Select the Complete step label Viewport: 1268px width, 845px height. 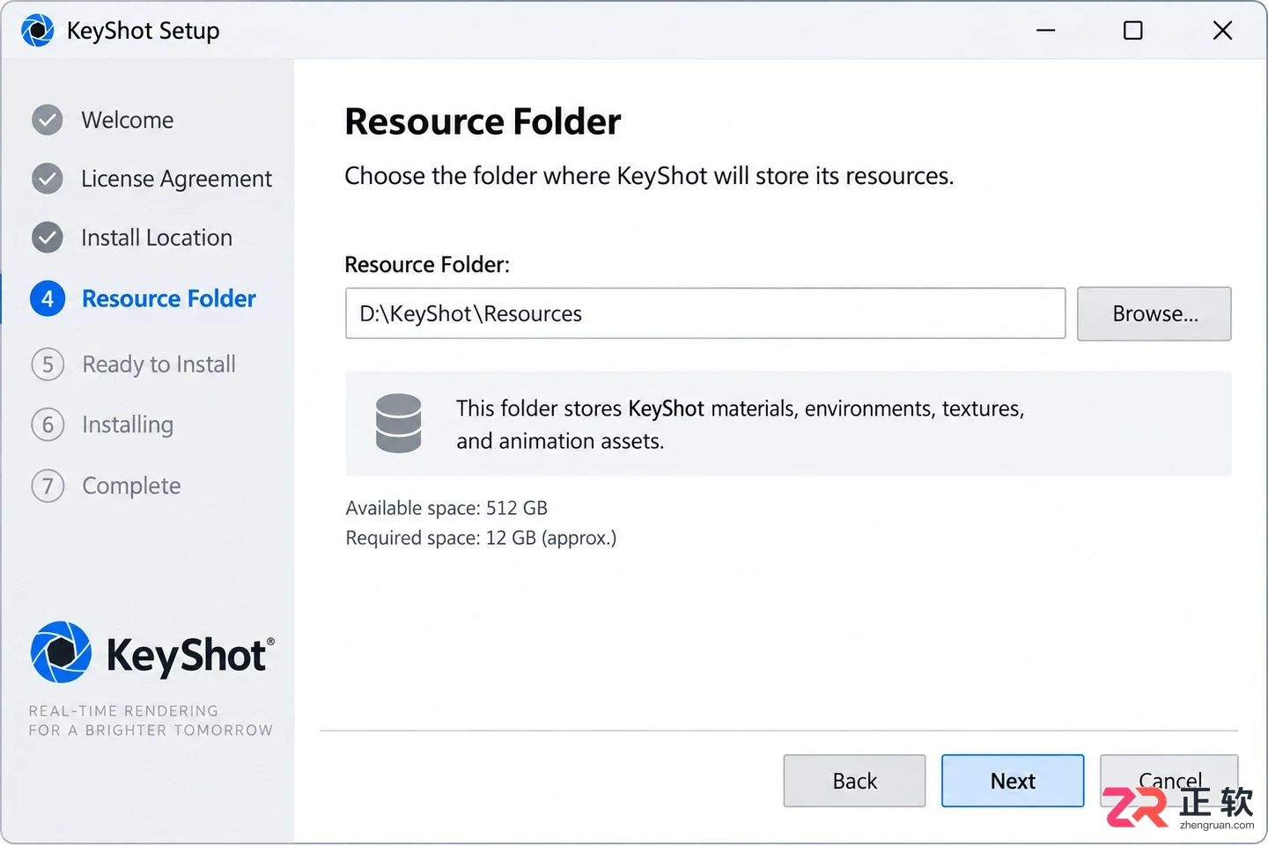pos(131,486)
